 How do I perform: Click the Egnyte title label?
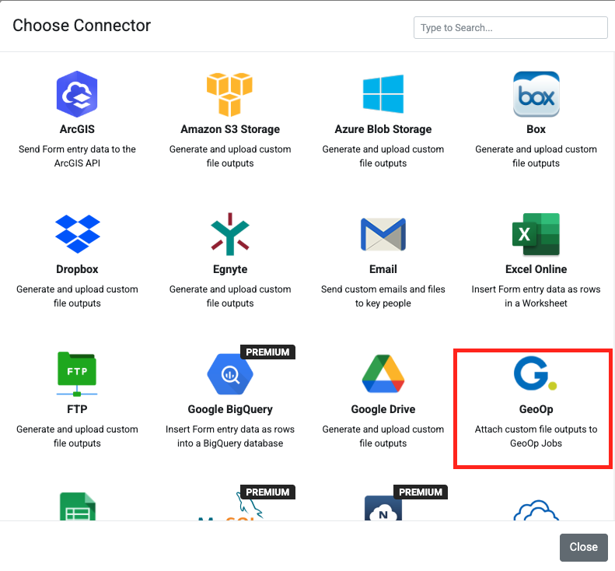click(x=230, y=269)
